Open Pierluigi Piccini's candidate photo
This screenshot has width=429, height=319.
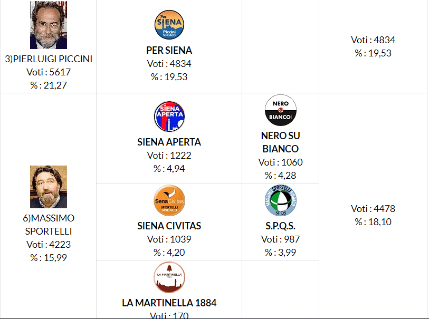pos(49,25)
